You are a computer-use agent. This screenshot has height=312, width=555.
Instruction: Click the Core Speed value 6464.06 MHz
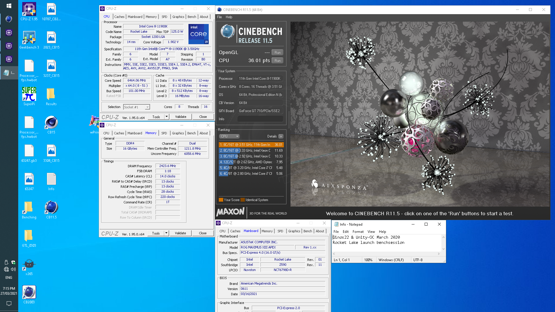click(137, 81)
